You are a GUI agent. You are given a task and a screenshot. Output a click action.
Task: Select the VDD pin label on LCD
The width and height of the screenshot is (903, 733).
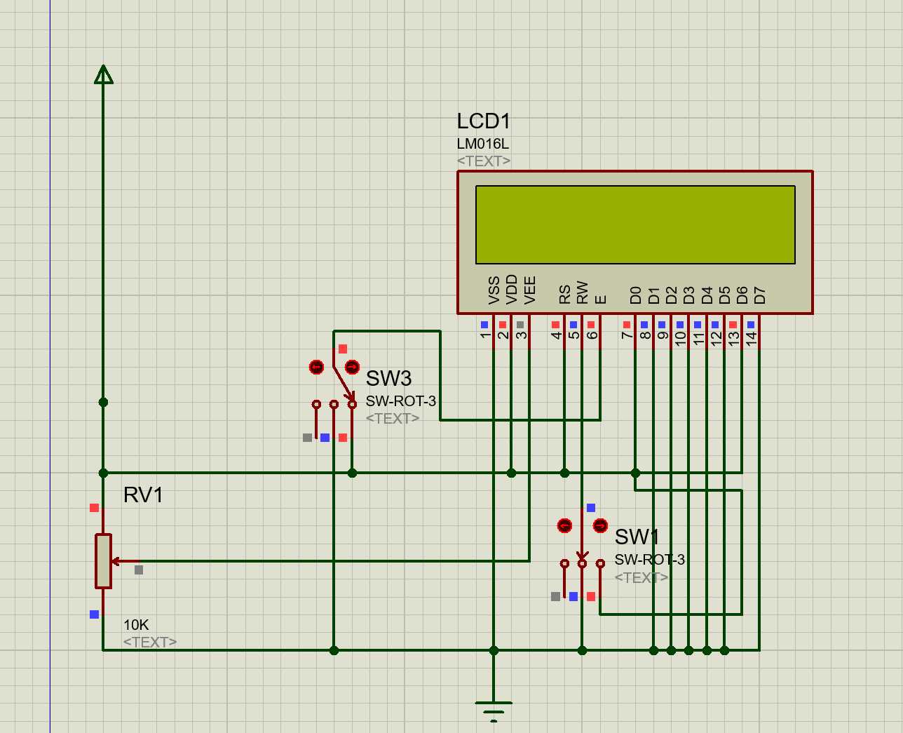(512, 290)
